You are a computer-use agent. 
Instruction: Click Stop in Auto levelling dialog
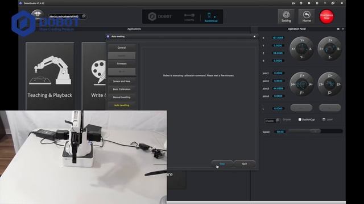[x=222, y=164]
